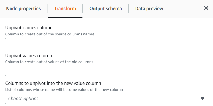
Task: Open the Output schema tab
Action: coord(106,9)
